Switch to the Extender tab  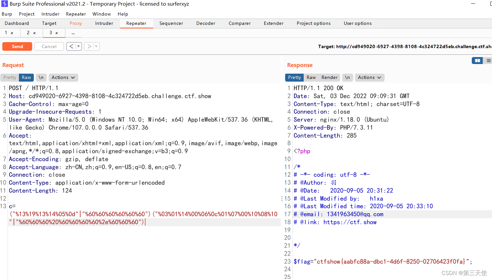tap(274, 23)
